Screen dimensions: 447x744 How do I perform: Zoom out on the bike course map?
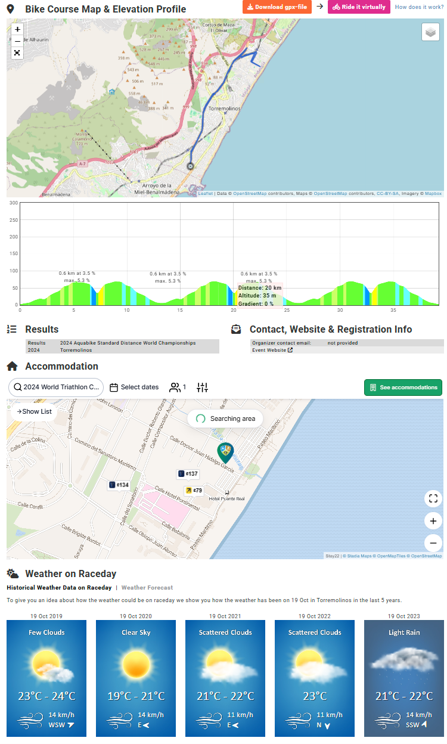[17, 41]
